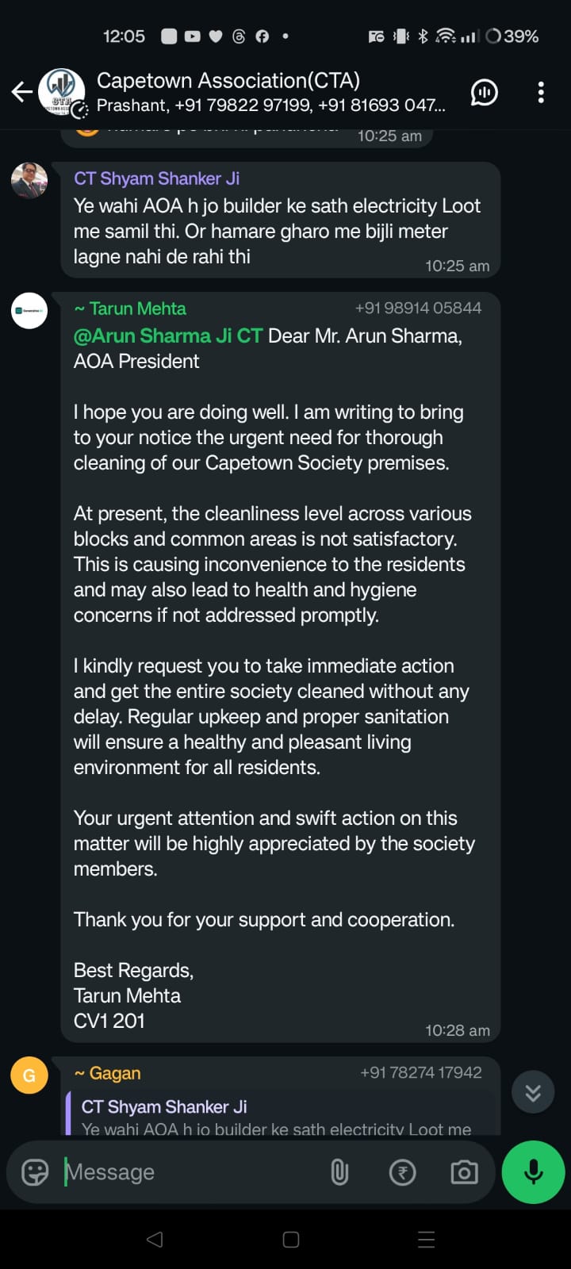
Task: Tap Gagan's yellow G avatar
Action: (29, 1075)
